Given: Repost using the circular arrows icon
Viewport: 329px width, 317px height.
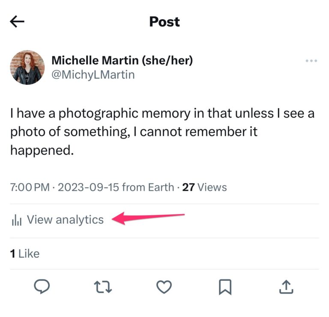Looking at the screenshot, I should click(103, 287).
